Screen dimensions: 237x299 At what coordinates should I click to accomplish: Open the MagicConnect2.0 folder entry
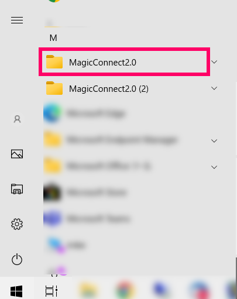click(x=124, y=62)
